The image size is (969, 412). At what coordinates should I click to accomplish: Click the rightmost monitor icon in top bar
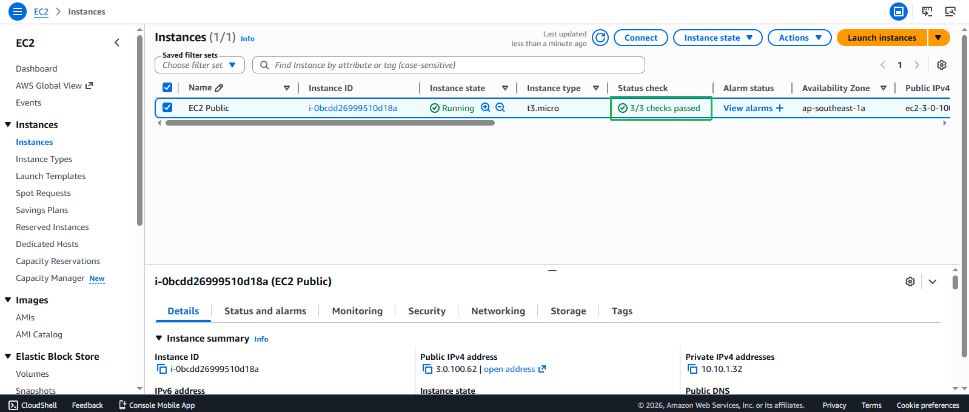pos(950,12)
